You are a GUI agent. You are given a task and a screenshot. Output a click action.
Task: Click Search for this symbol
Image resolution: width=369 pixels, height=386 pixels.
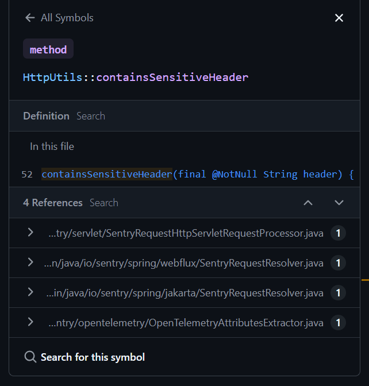point(93,357)
